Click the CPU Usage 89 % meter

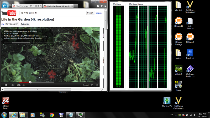(118, 47)
